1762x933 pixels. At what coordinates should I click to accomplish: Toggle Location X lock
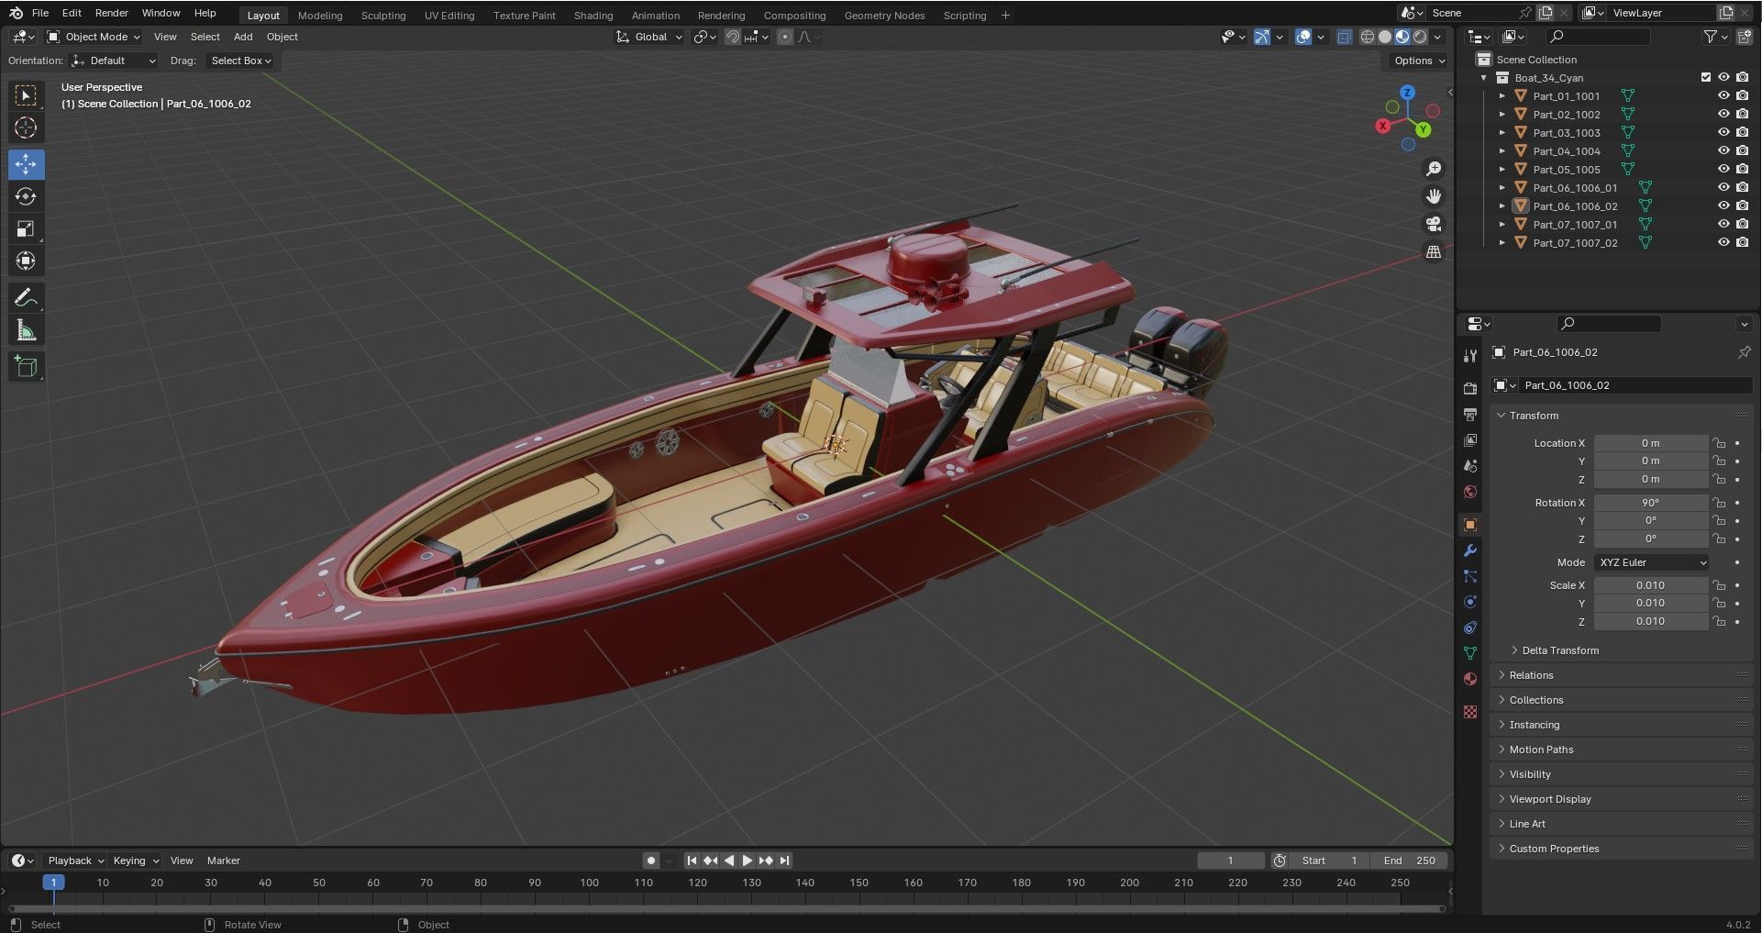(1719, 443)
